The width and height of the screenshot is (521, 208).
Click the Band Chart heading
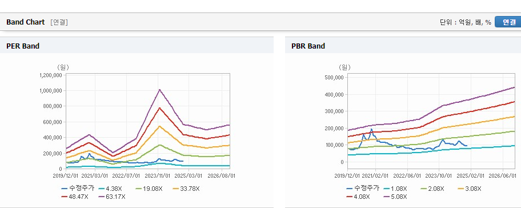pyautogui.click(x=25, y=22)
